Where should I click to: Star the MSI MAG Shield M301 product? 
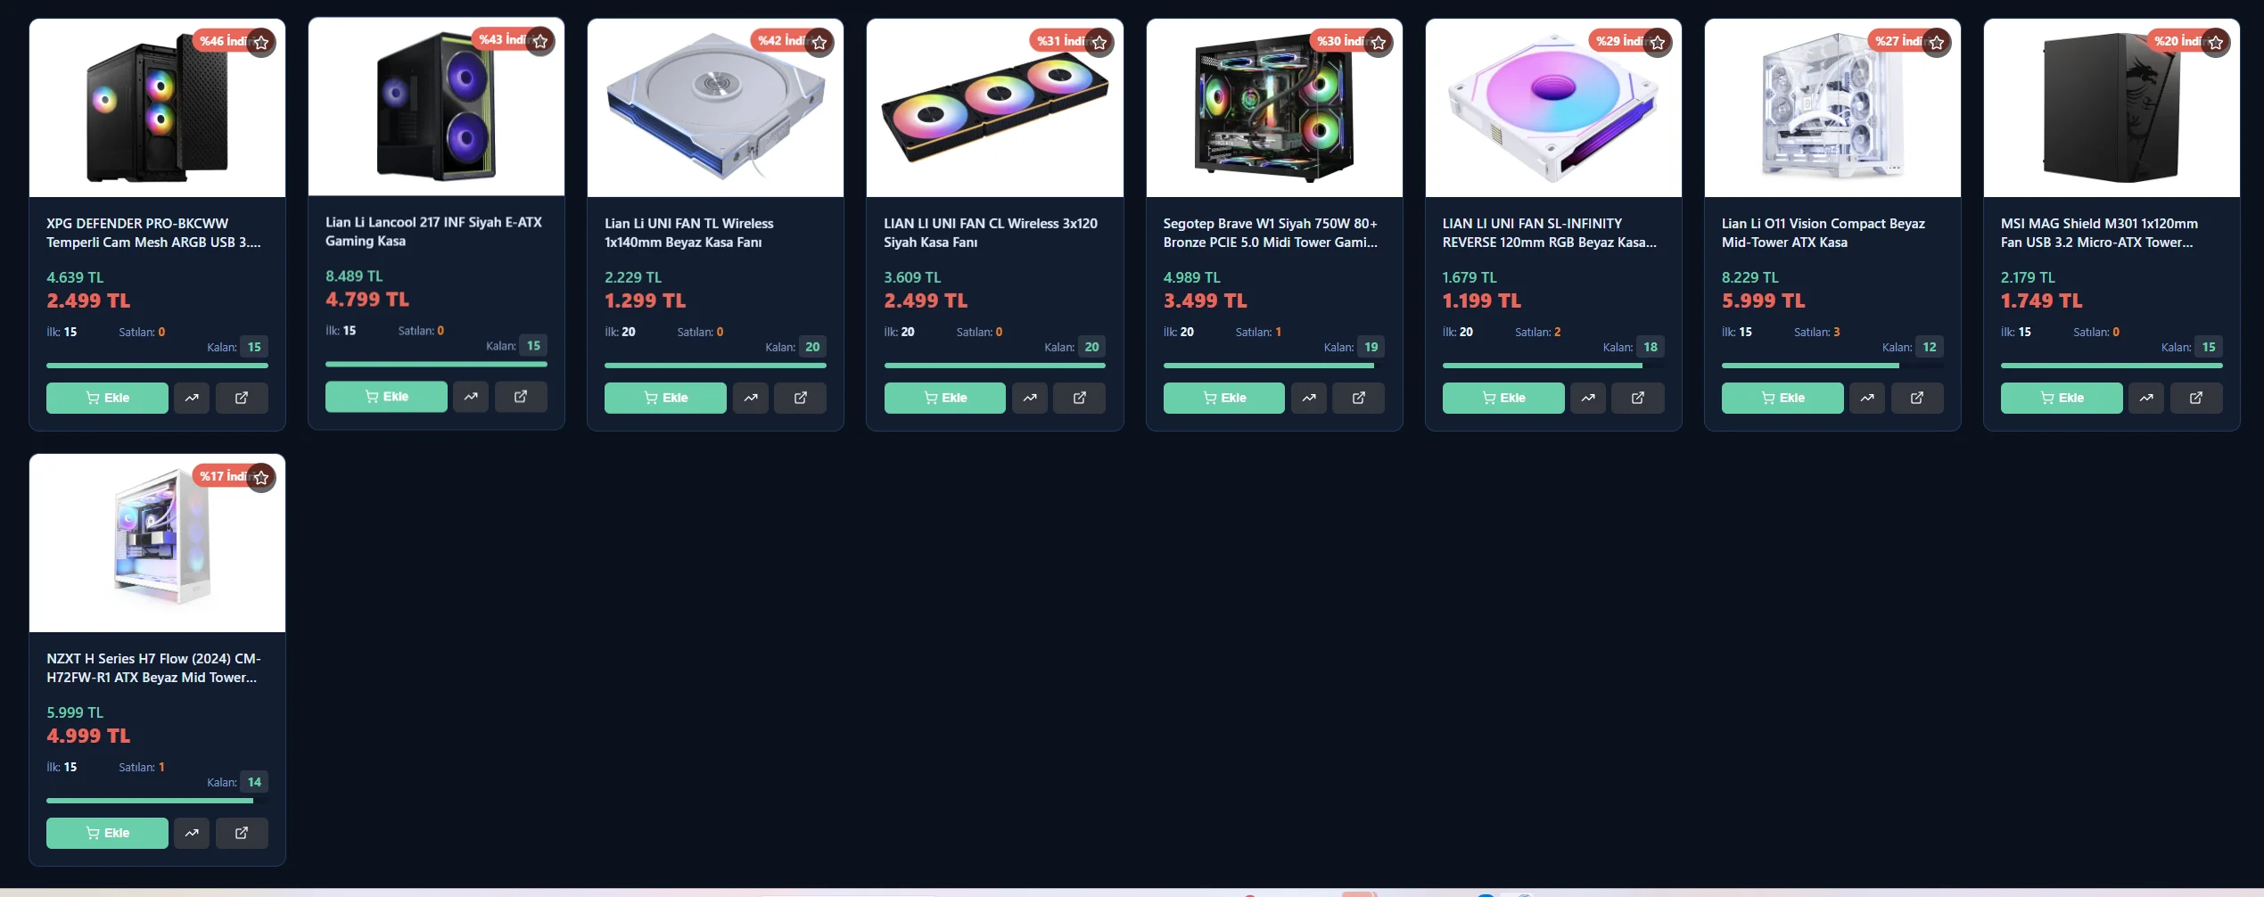[x=2216, y=42]
